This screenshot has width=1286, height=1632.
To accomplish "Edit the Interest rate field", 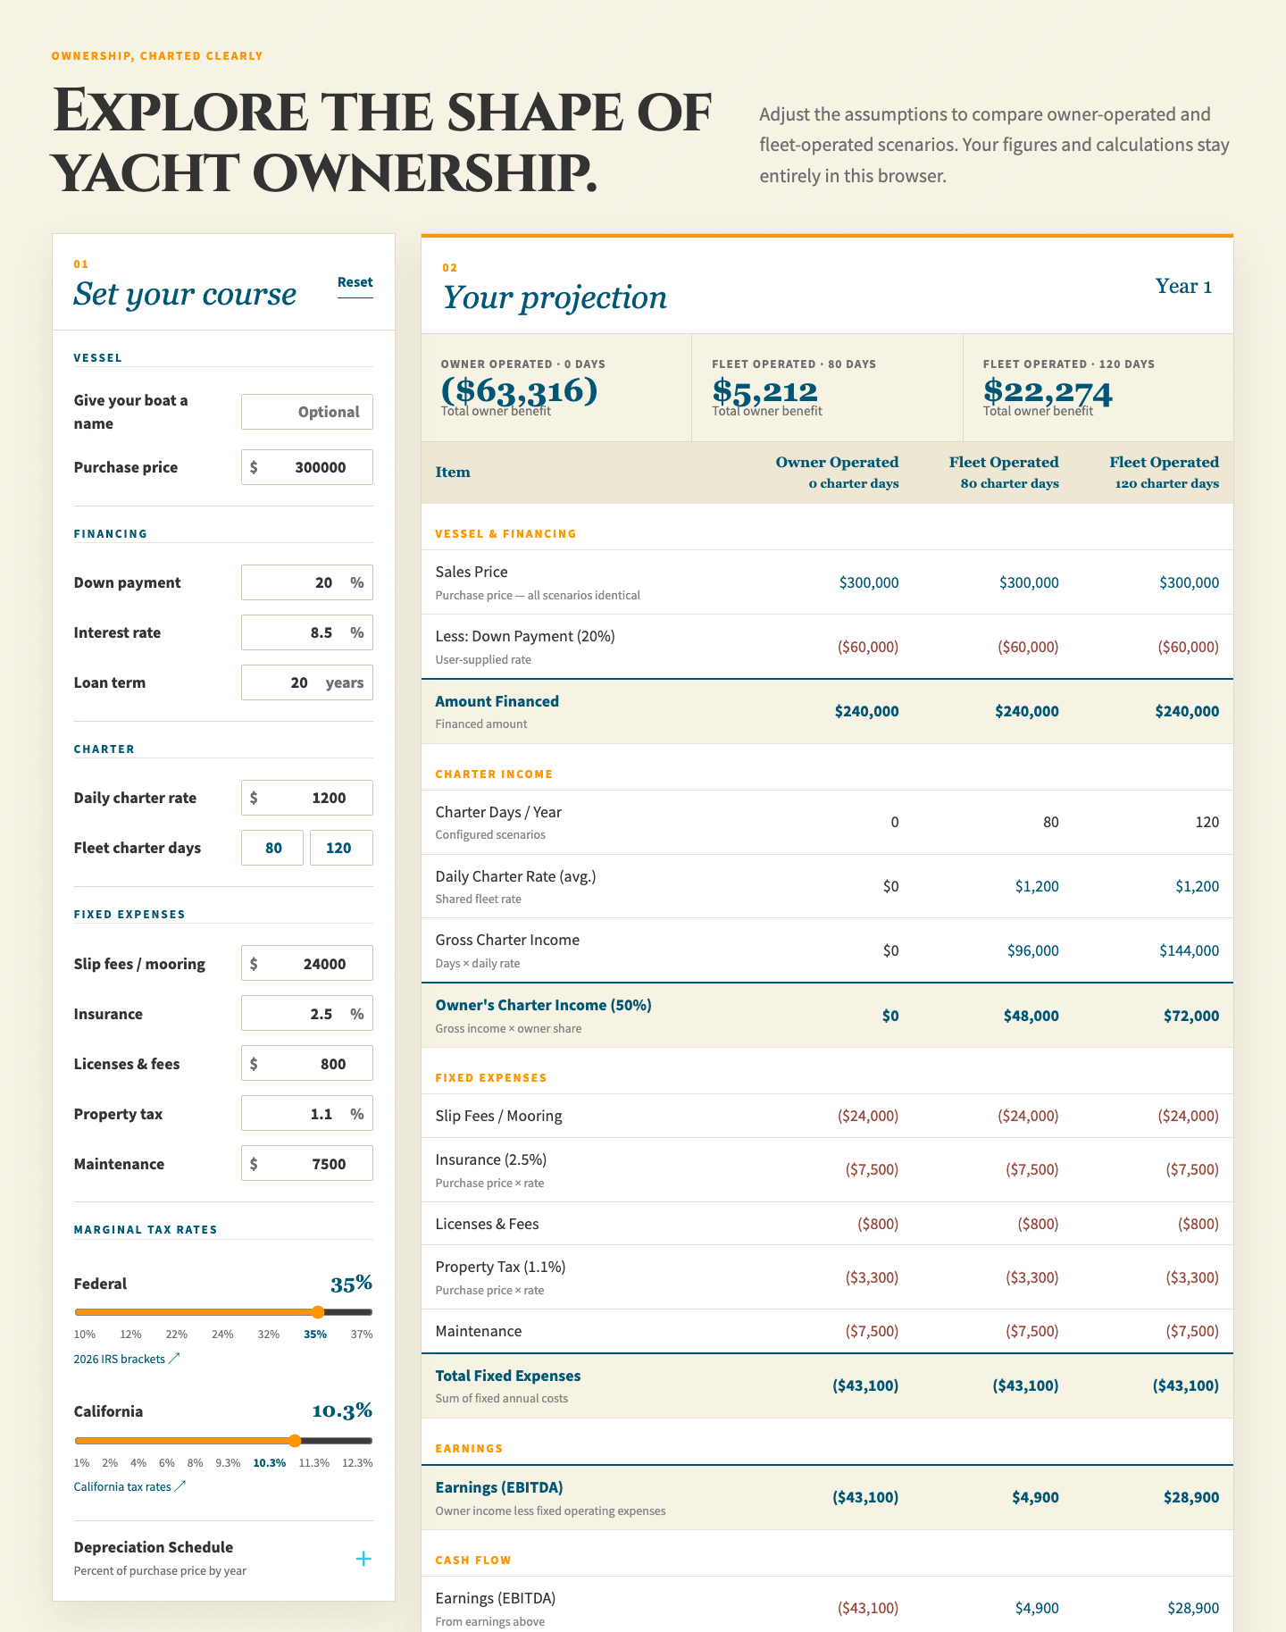I will click(307, 632).
